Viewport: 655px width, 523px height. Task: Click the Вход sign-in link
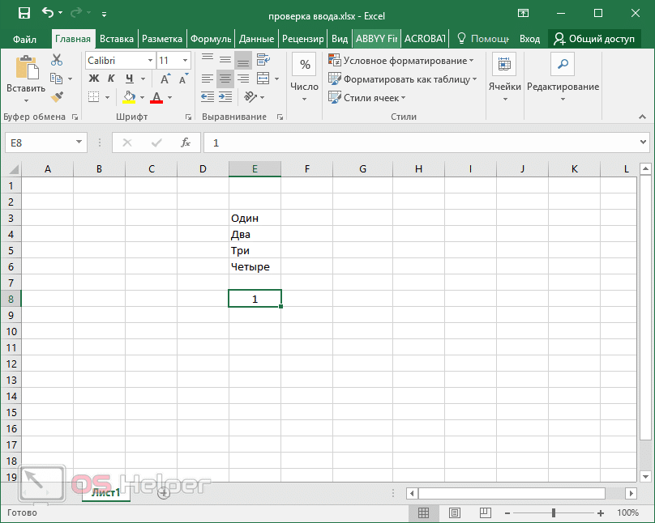(x=529, y=38)
